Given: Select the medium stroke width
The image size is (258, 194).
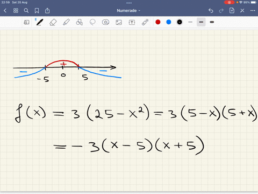Looking at the screenshot, I should pos(201,22).
